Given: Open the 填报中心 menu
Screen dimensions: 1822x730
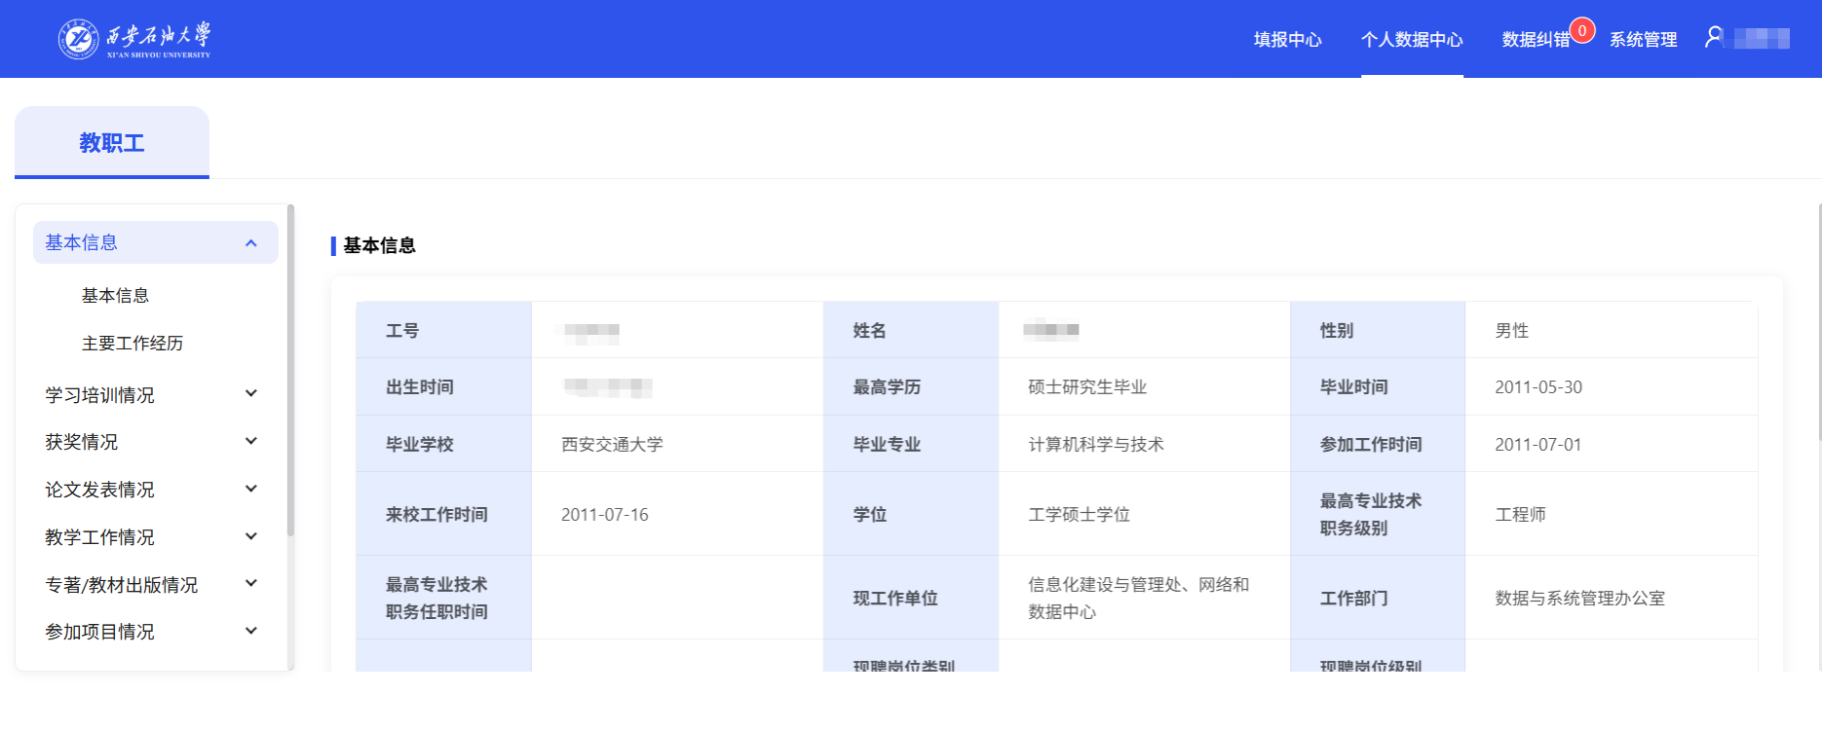Looking at the screenshot, I should (1287, 40).
